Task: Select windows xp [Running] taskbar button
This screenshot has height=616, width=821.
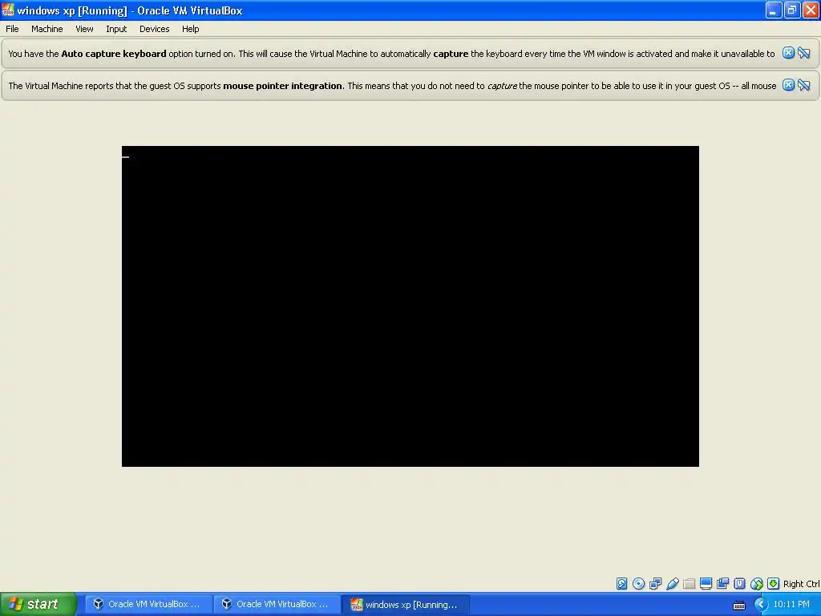Action: pos(405,604)
